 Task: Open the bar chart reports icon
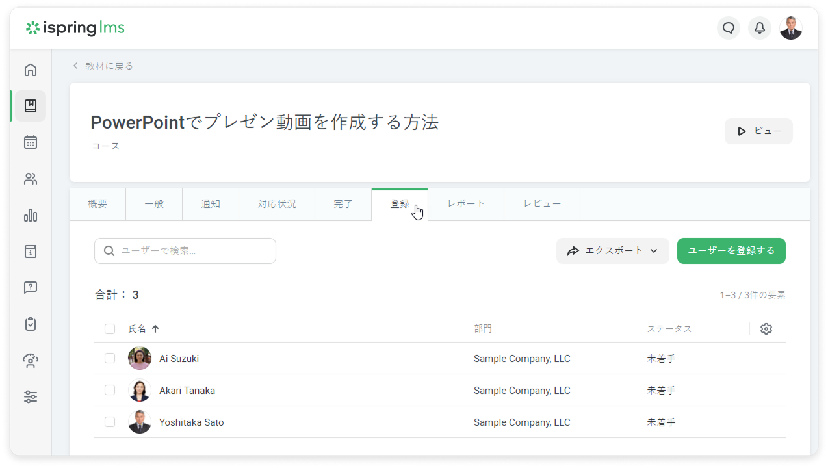[31, 215]
